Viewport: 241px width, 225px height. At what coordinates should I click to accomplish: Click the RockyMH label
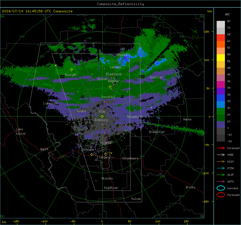(x=71, y=75)
